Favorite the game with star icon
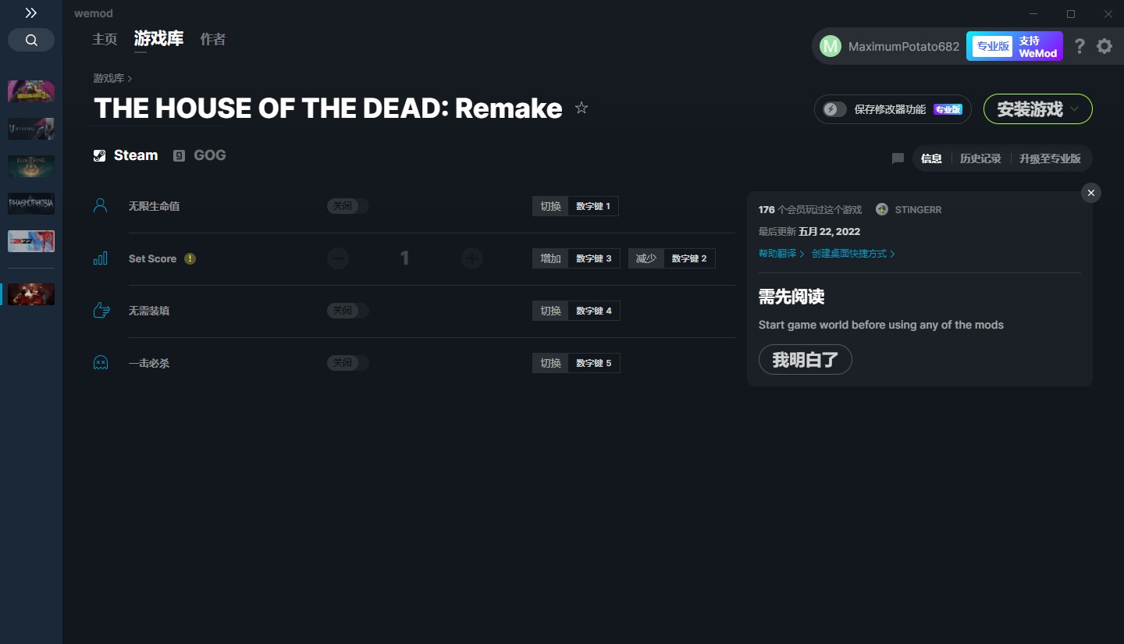 (x=582, y=108)
